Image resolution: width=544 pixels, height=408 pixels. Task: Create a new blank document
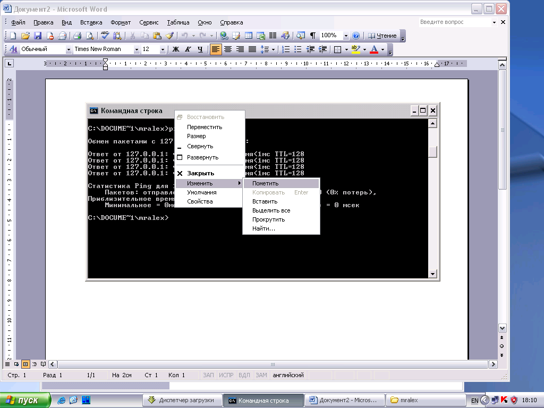13,36
